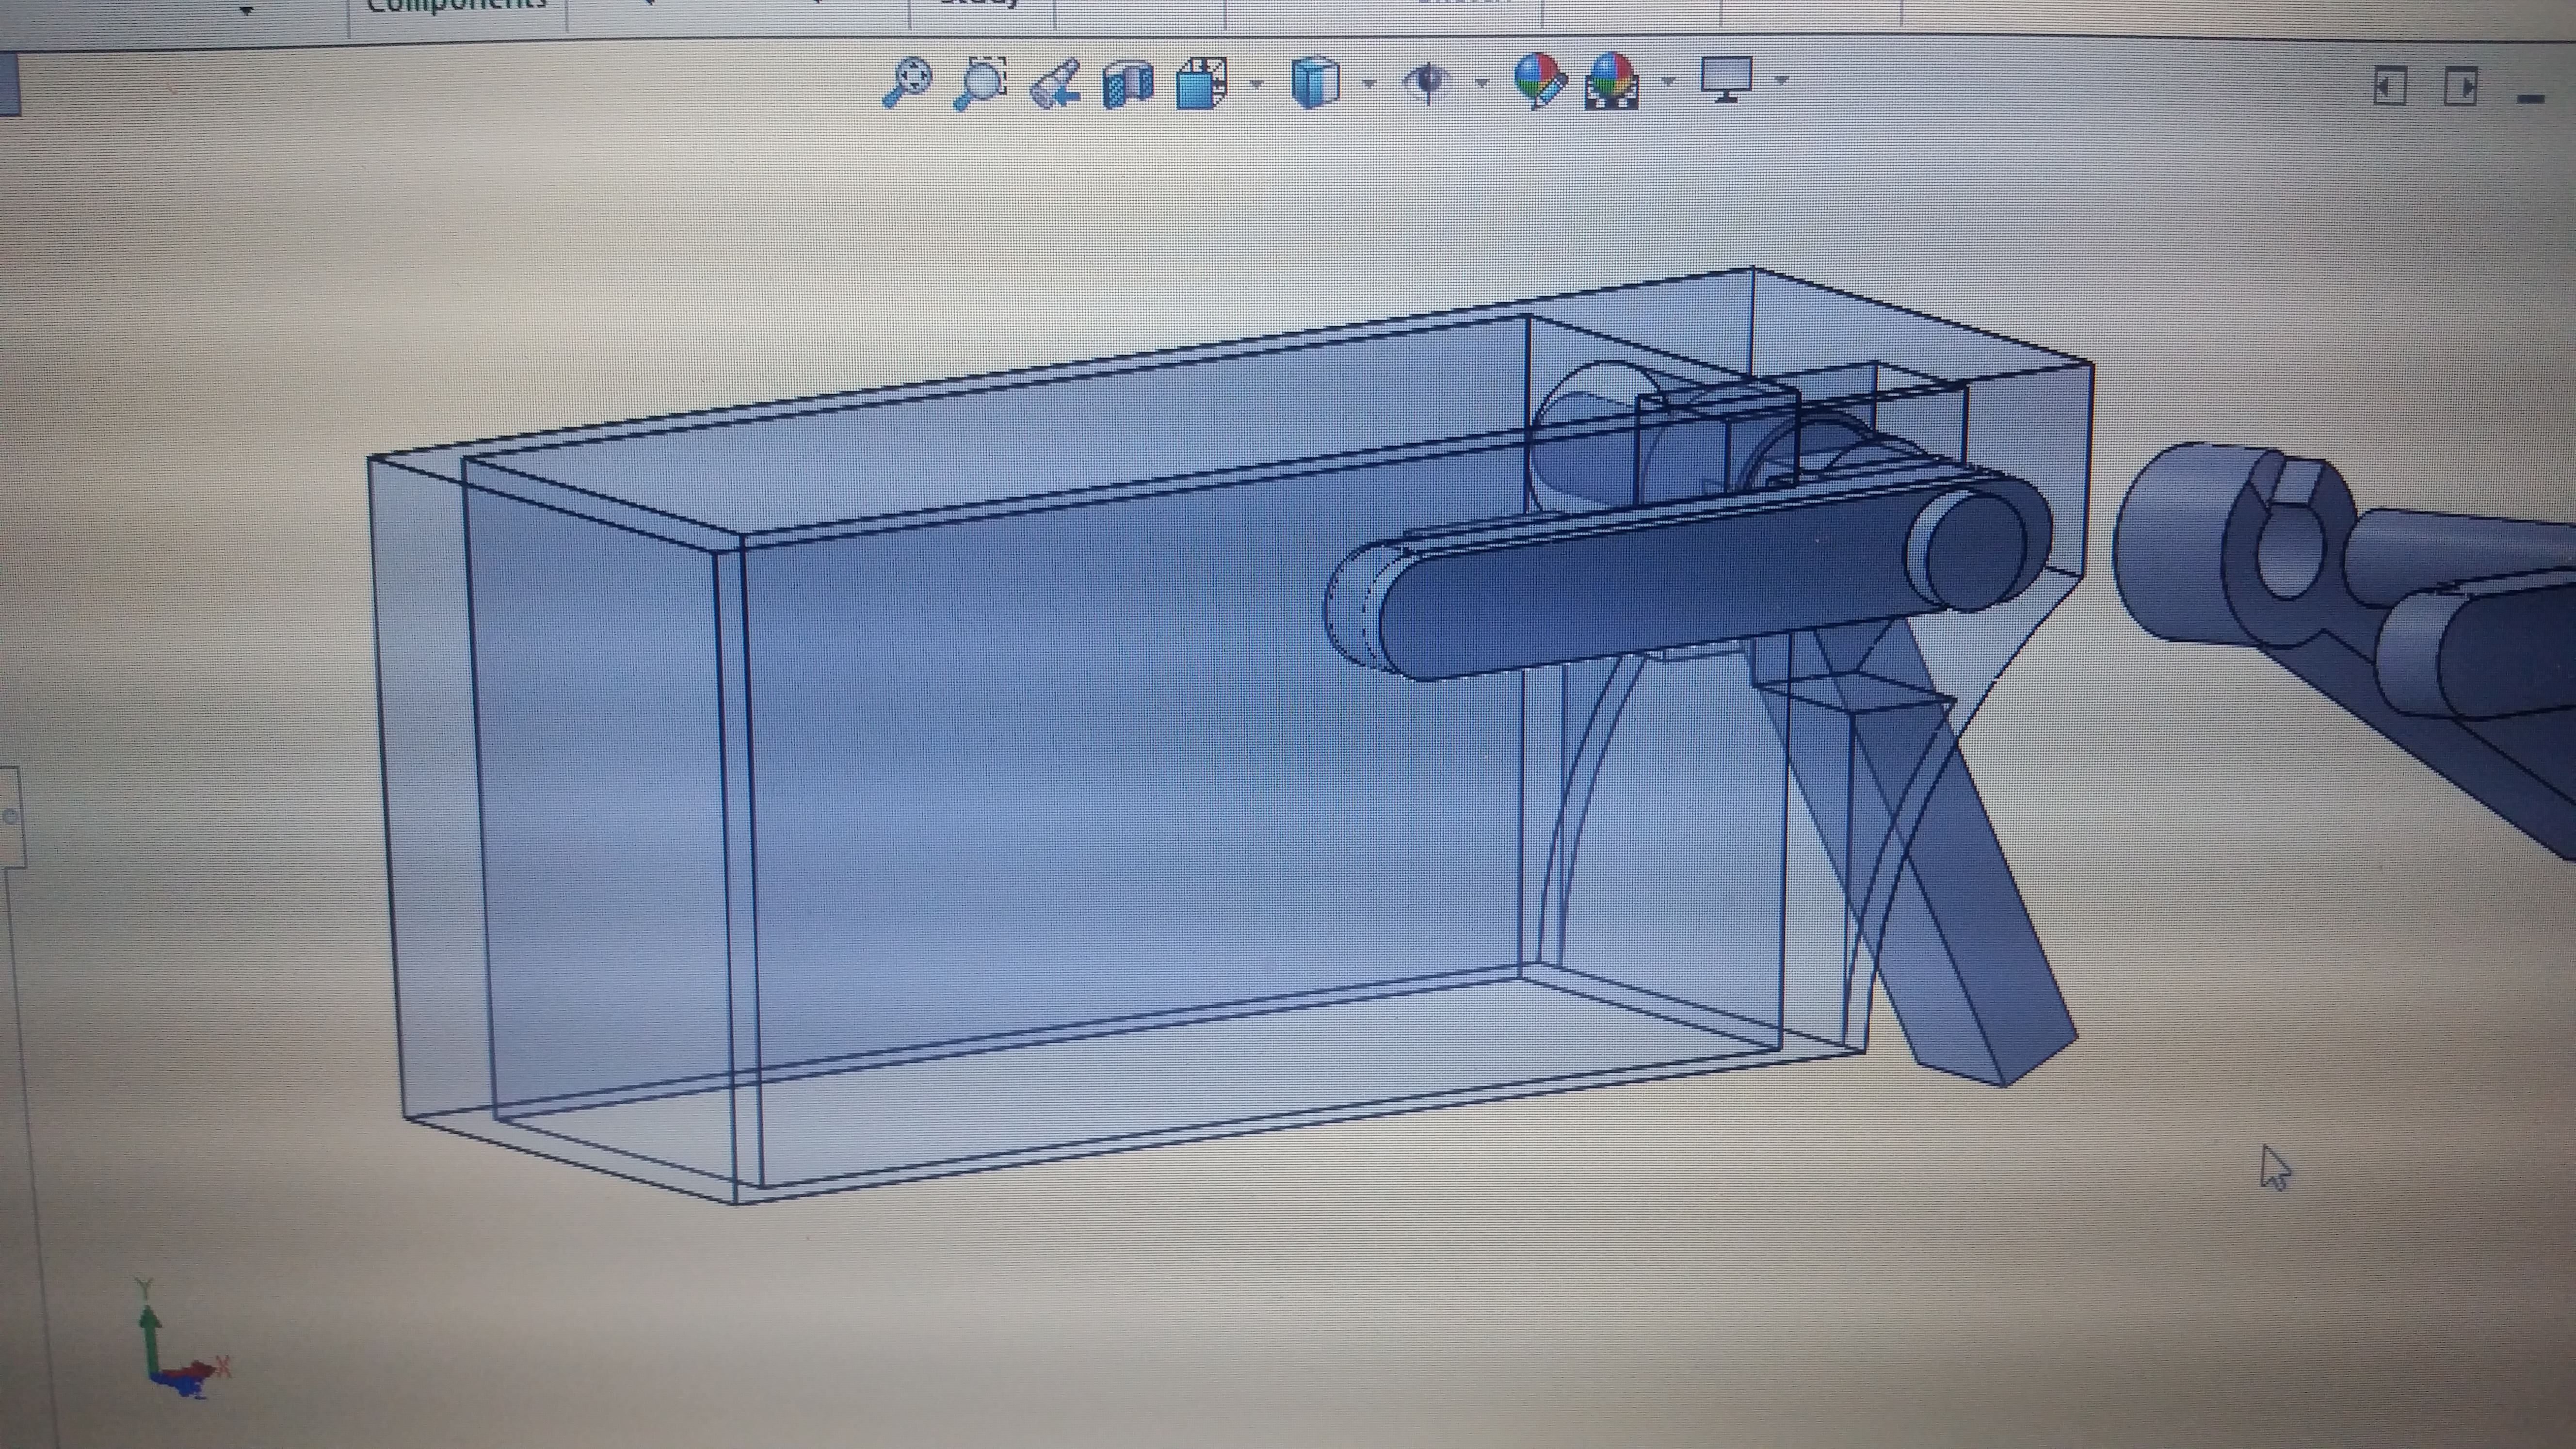Expand the View Settings dropdown arrow
2576x1449 pixels.
coord(1781,80)
